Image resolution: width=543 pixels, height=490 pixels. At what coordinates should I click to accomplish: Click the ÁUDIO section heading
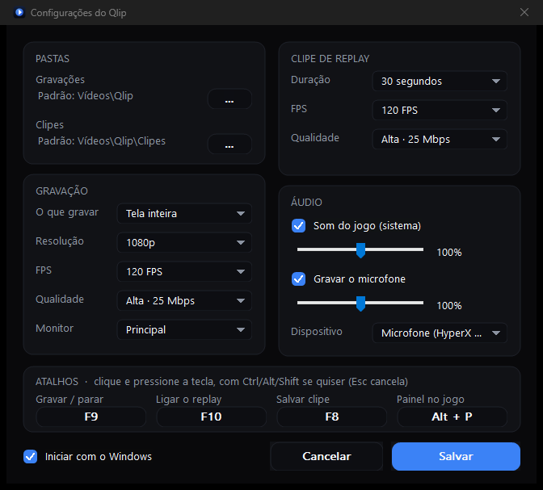coord(306,202)
